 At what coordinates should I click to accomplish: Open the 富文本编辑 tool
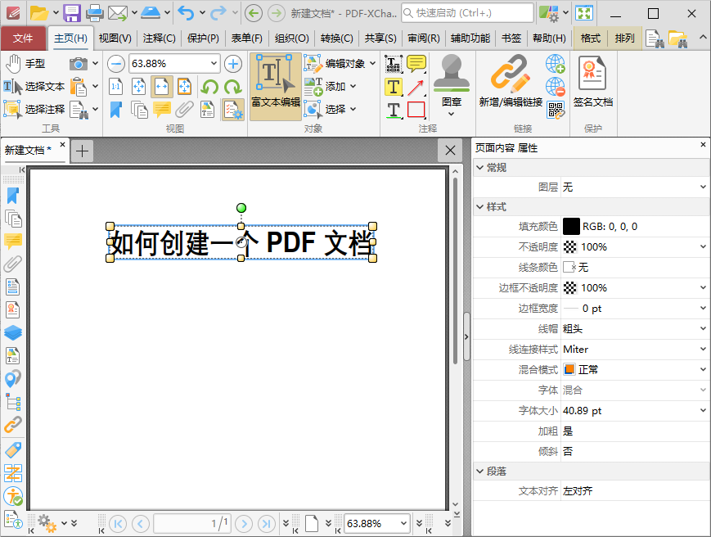(x=275, y=87)
